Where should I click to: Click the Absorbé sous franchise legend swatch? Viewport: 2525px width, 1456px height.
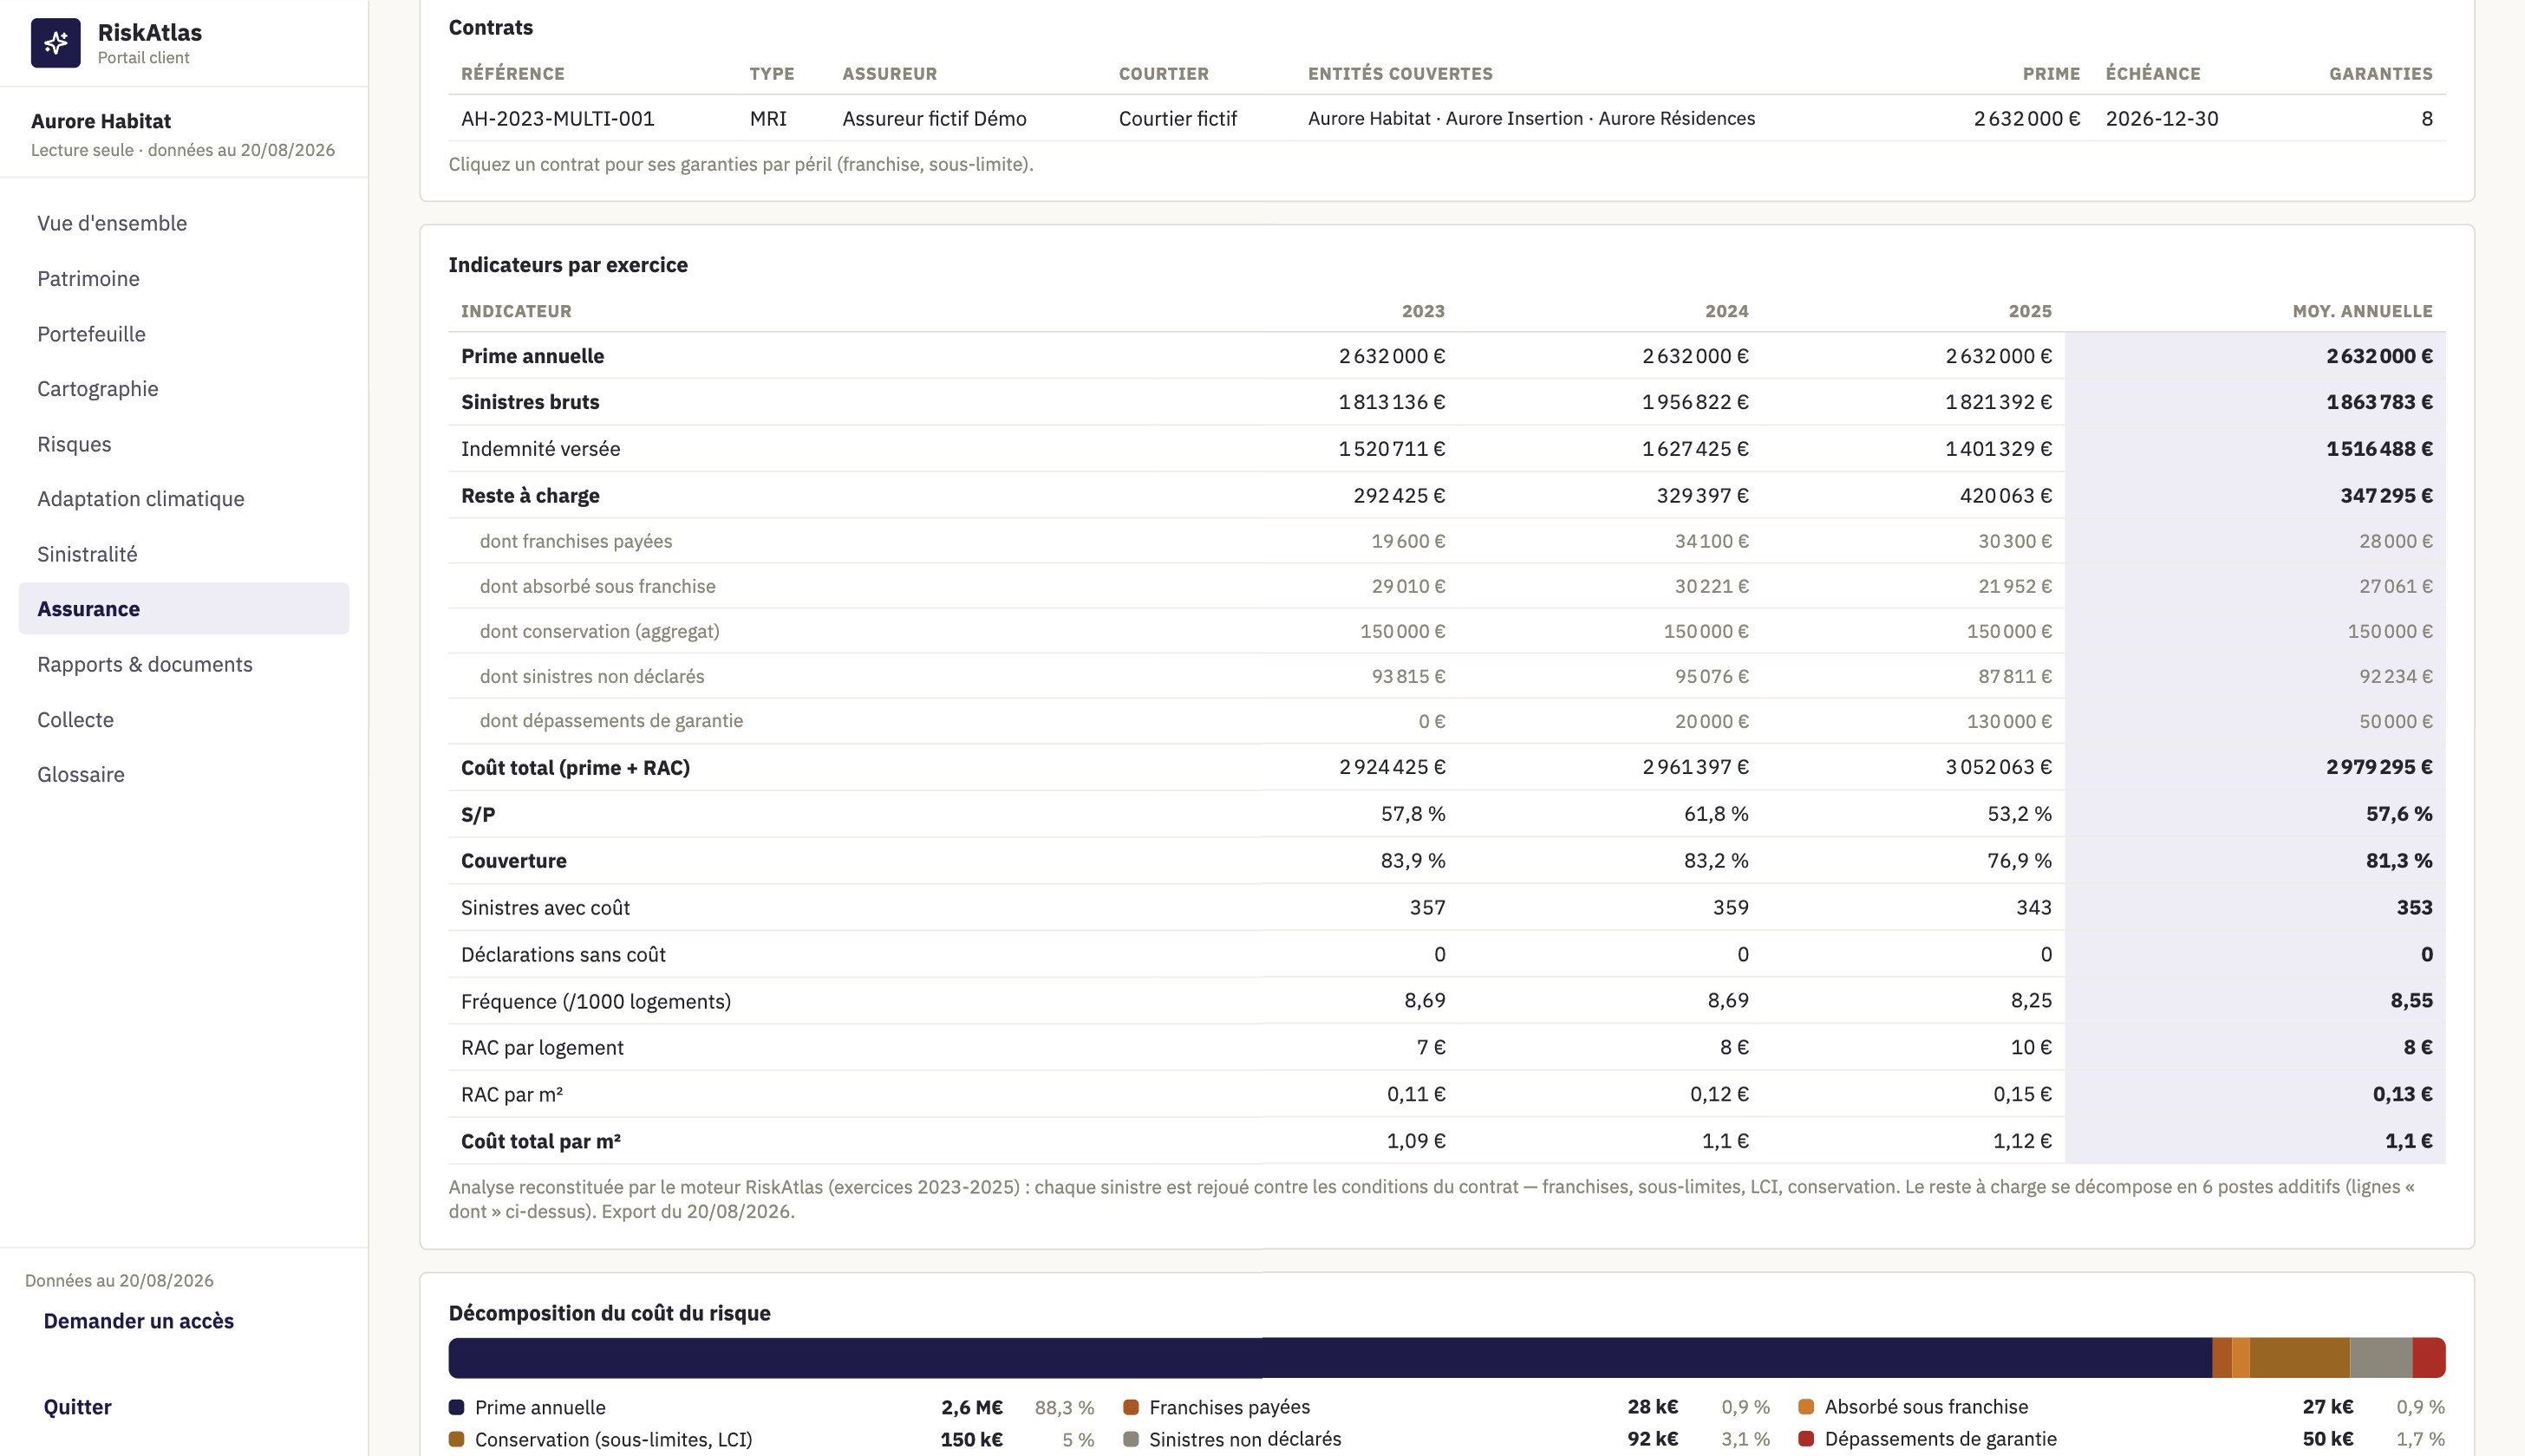(x=1807, y=1407)
